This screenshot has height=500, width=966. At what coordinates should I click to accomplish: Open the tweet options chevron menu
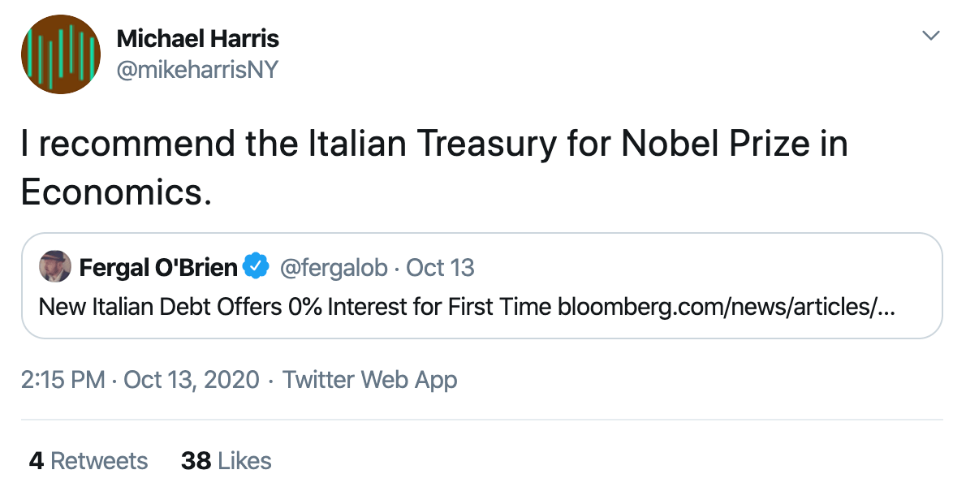point(930,36)
